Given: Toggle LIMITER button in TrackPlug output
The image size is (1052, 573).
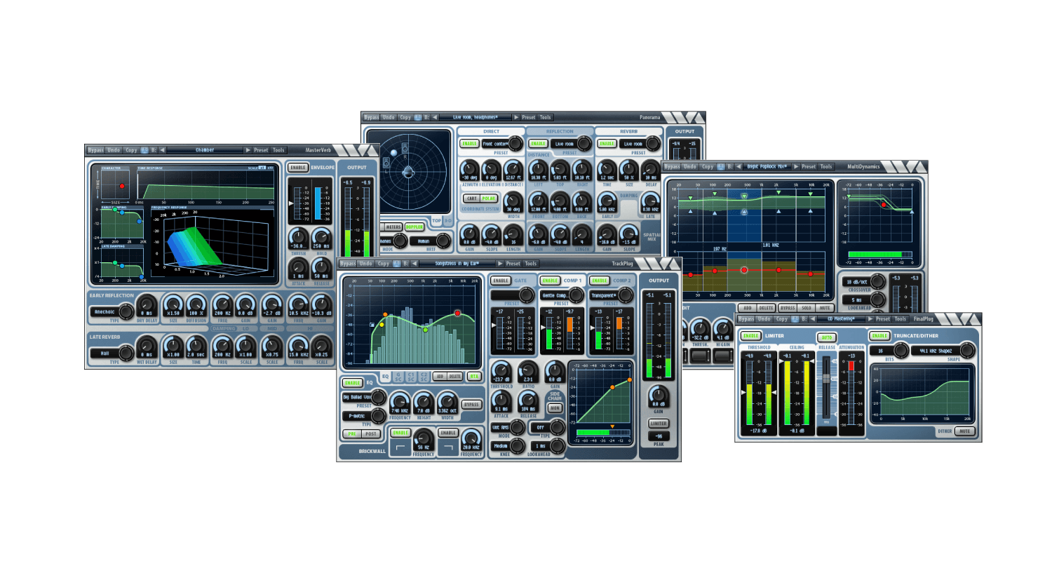Looking at the screenshot, I should click(659, 424).
